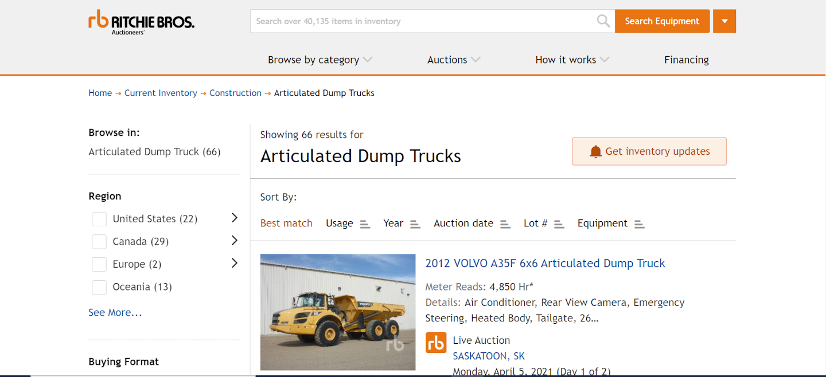The width and height of the screenshot is (826, 377).
Task: Expand United States sub-regions arrow
Action: [x=234, y=218]
